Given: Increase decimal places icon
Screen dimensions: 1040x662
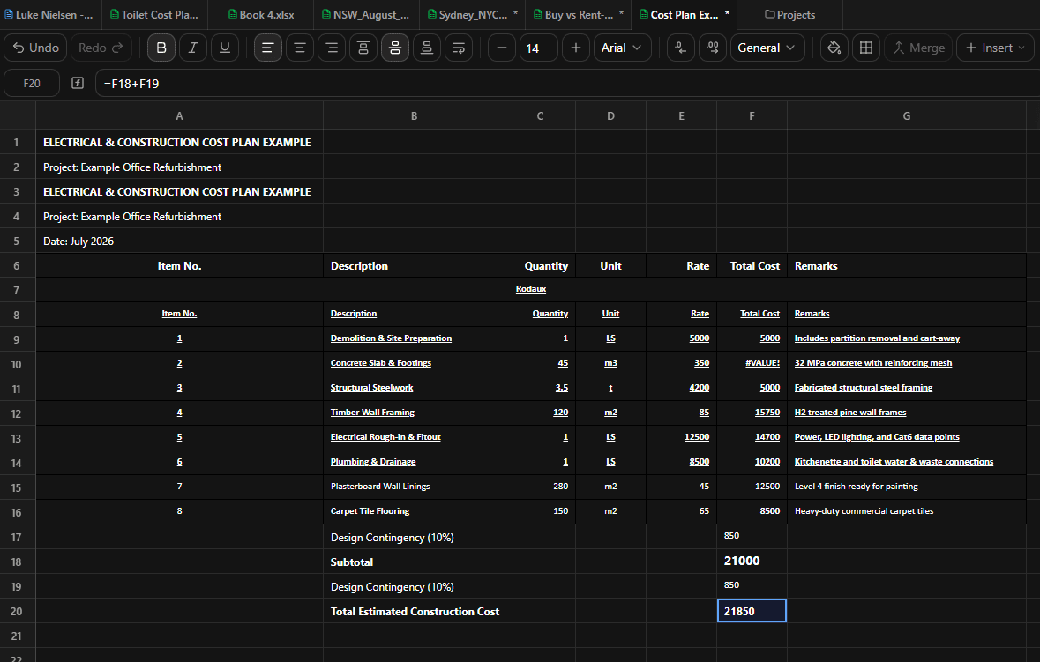Looking at the screenshot, I should point(713,48).
